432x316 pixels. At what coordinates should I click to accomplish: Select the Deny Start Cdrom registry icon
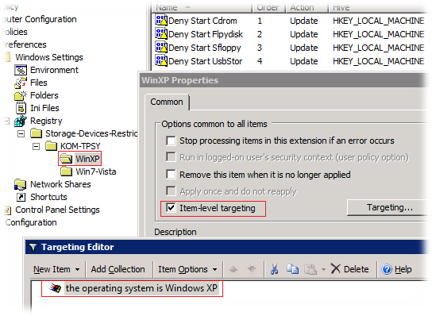click(x=161, y=21)
